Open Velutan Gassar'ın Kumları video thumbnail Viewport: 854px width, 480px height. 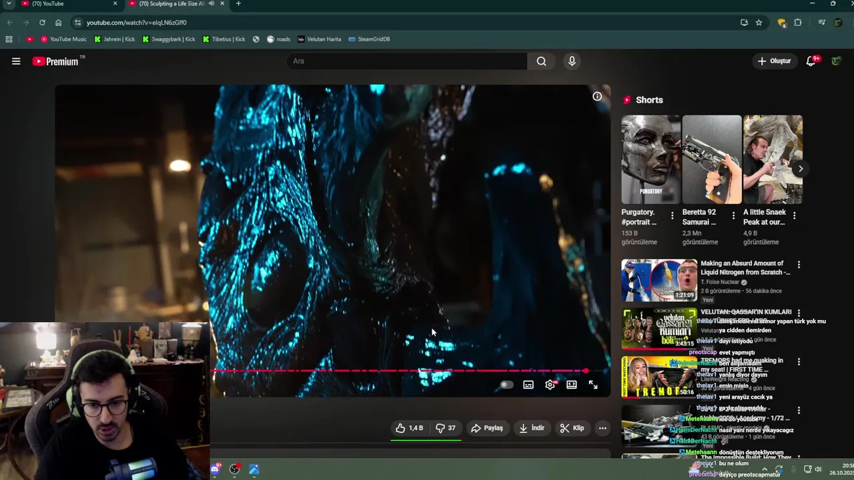(659, 329)
